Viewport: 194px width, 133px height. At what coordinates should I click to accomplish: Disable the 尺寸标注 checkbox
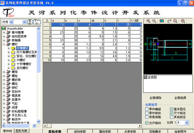click(x=172, y=113)
